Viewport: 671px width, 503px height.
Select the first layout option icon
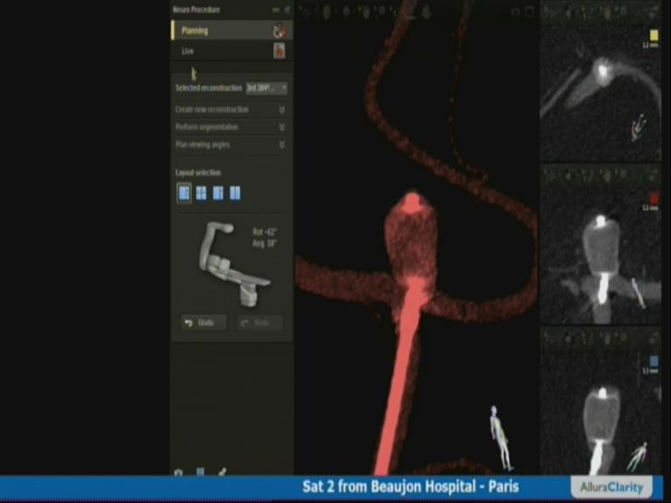[x=184, y=193]
